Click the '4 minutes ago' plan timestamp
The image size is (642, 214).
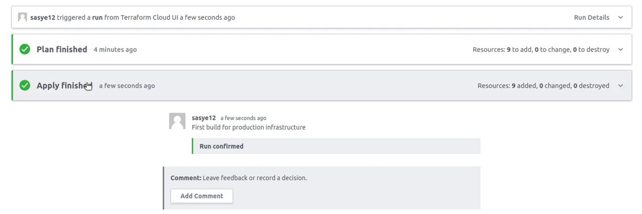pos(115,49)
